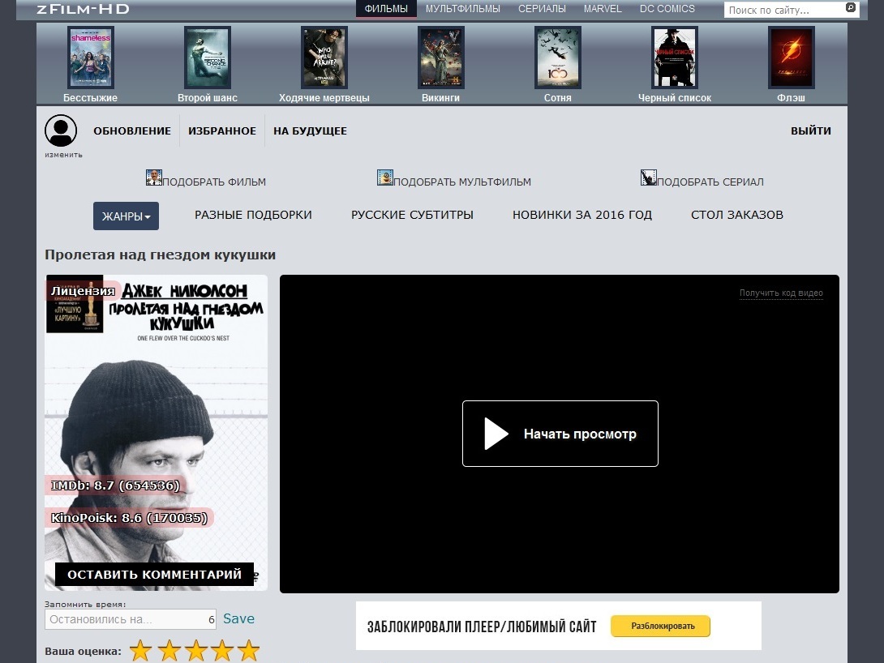Screen dimensions: 884x663
Task: Focus the Остановились на time field
Action: (x=131, y=619)
